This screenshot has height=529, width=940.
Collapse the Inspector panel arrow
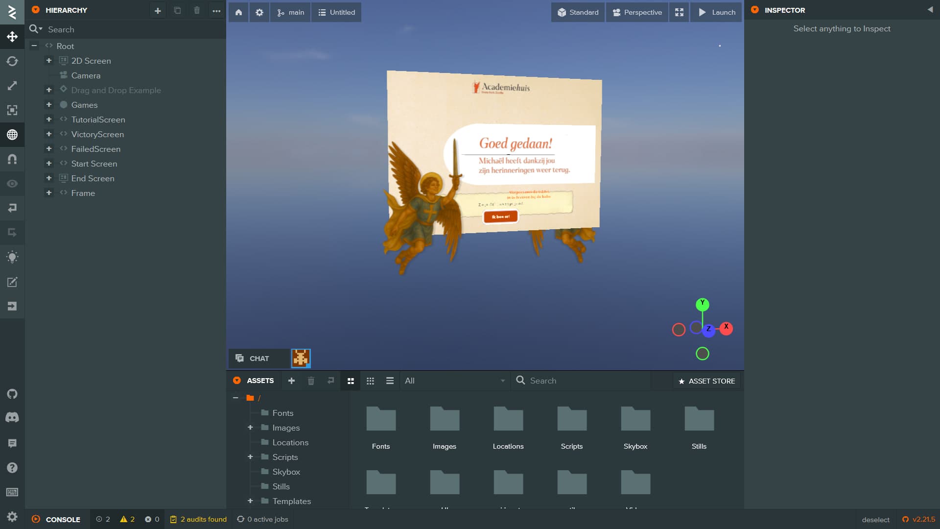pyautogui.click(x=930, y=10)
